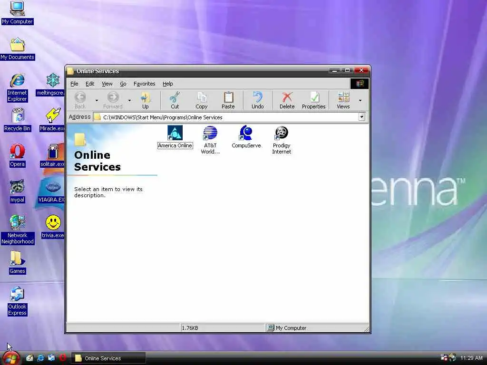487x365 pixels.
Task: Open the Go menu
Action: click(123, 84)
